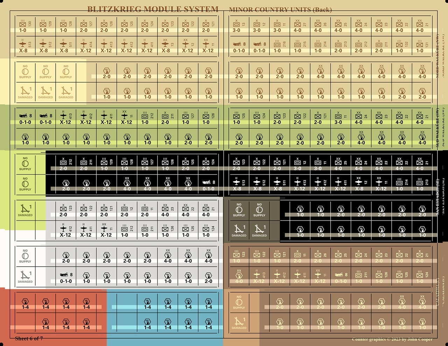Choose the black train counter marked 0-1-0

click(x=208, y=185)
